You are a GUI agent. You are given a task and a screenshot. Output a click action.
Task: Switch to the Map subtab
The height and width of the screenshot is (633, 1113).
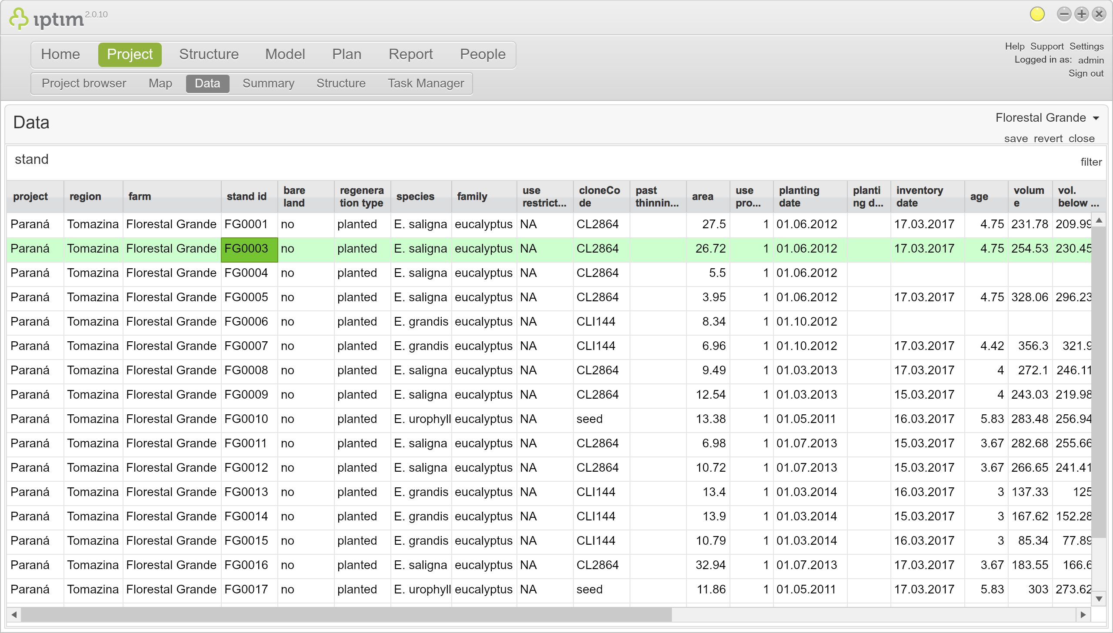[160, 83]
